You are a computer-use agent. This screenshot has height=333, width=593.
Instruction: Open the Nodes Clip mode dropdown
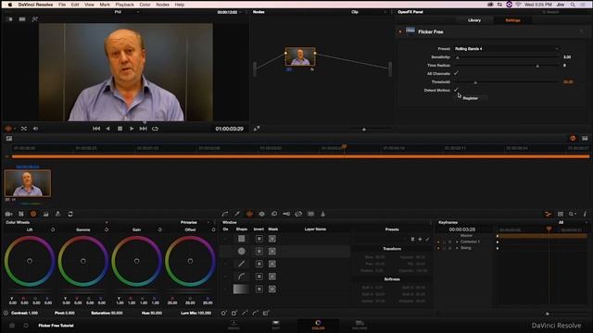tap(369, 12)
